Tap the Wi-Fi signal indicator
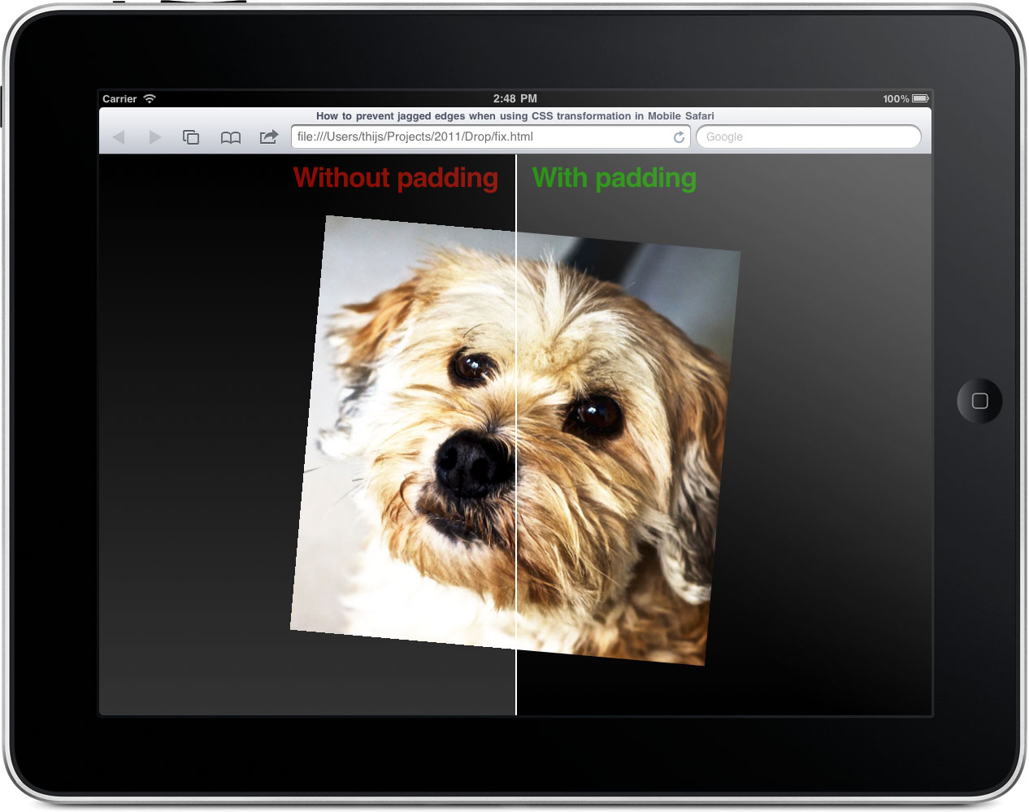 [150, 98]
